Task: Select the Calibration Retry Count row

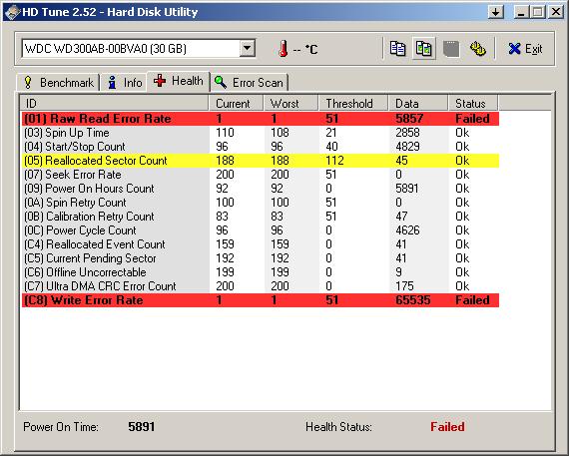Action: click(x=261, y=217)
